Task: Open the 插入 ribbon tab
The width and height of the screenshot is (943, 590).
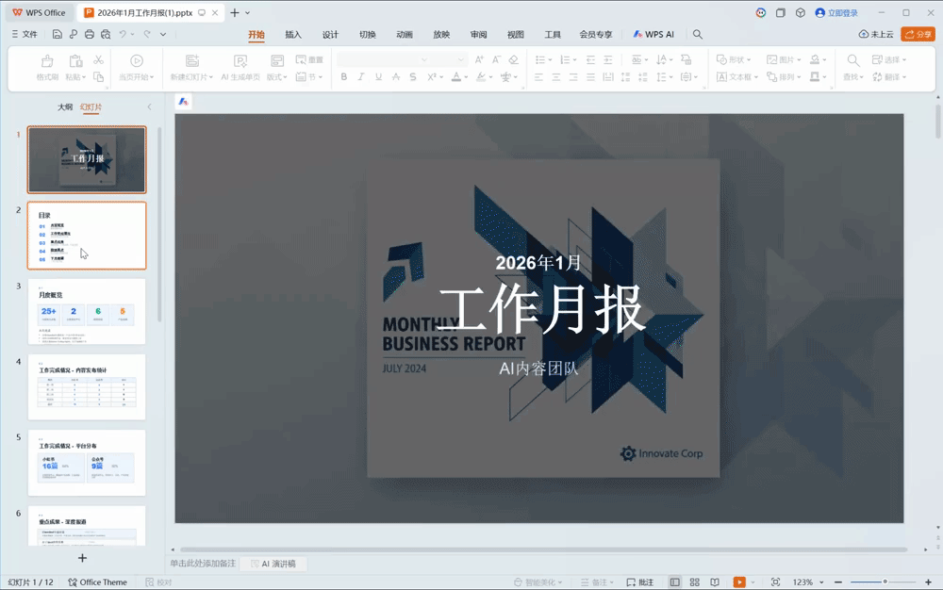Action: 293,34
